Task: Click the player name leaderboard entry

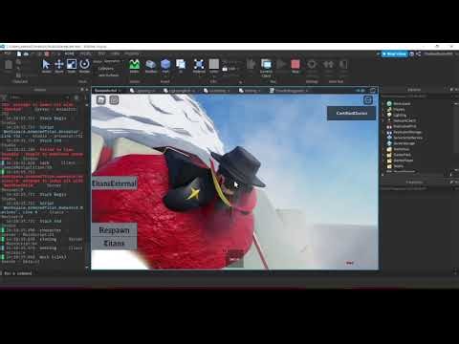Action: tap(352, 113)
